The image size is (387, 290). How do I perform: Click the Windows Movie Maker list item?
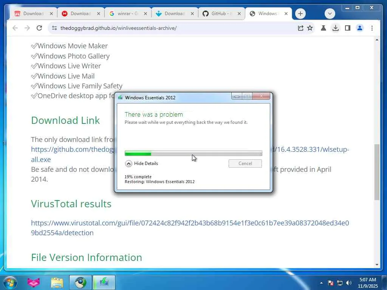click(x=70, y=46)
